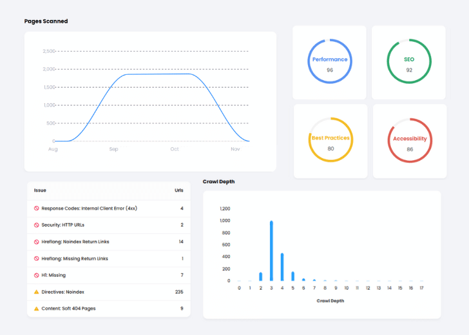Open the Directives: Noindex issue row
The width and height of the screenshot is (469, 335).
[x=62, y=292]
